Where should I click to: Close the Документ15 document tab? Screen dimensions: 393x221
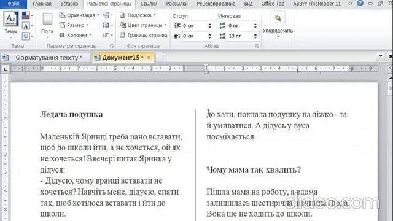(149, 57)
